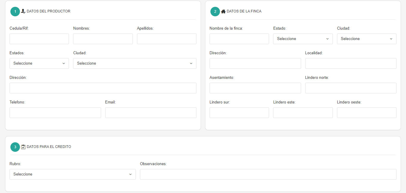
Task: Click the 'Asentamiento:' label
Action: [x=222, y=78]
